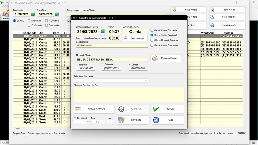Click the Novo Horário button
The image size is (258, 145).
189,10
